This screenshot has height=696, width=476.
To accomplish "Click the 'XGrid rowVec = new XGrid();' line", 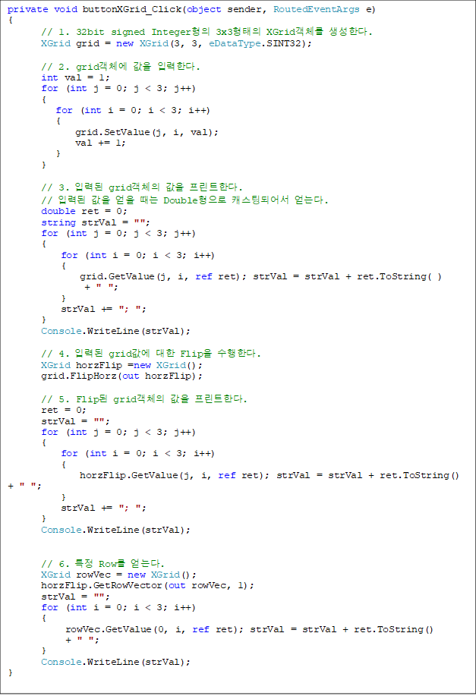I will (118, 575).
